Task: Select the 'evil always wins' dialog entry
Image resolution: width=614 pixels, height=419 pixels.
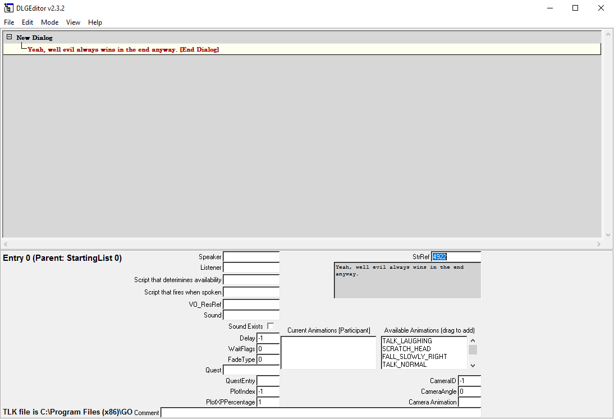Action: click(123, 49)
